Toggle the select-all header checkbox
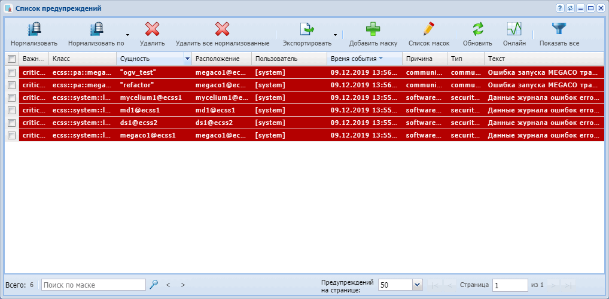 [11, 59]
